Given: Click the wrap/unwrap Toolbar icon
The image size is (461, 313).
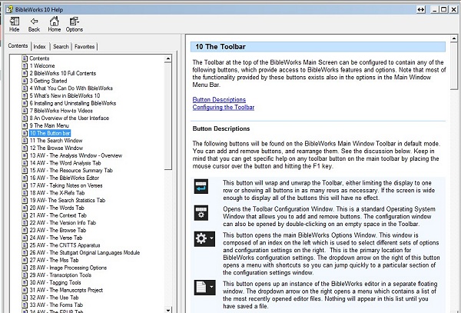Looking at the screenshot, I should tap(201, 187).
